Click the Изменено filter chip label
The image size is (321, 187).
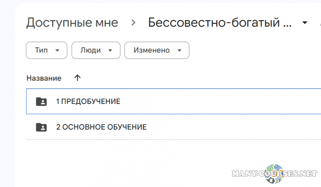point(152,51)
